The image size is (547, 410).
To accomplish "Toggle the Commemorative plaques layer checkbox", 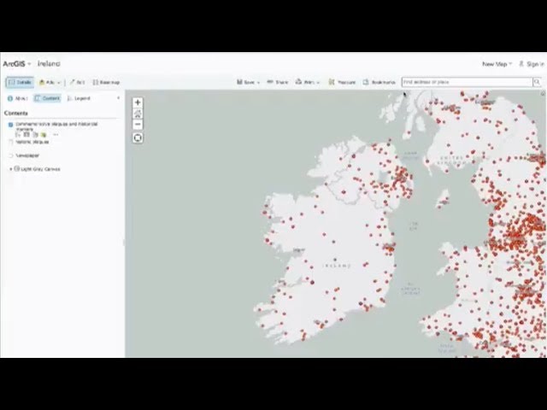I will coord(11,125).
